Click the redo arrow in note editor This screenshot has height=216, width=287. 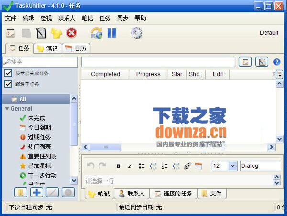click(102, 165)
